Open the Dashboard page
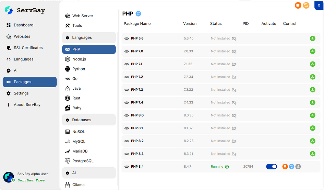 [29, 25]
